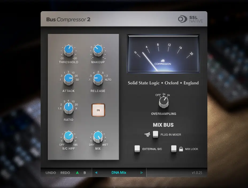
Task: Activate Mix Lock
Action: click(x=174, y=149)
